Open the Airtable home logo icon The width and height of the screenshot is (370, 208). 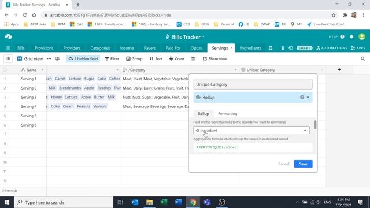[8, 36]
